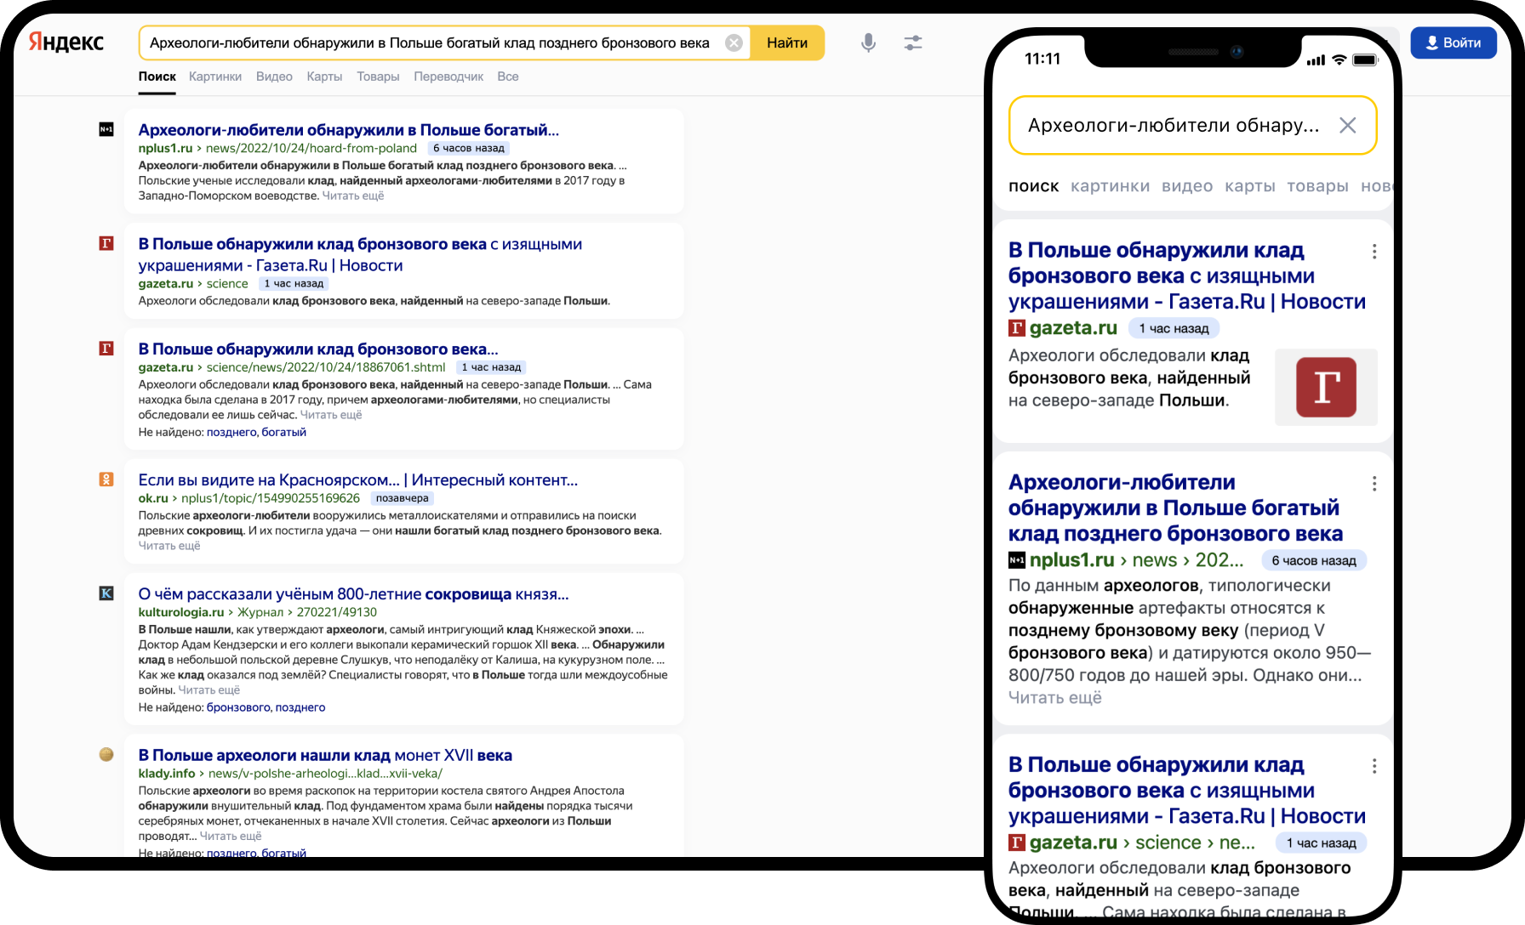This screenshot has width=1525, height=925.
Task: Click the Яндекс logo
Action: (x=66, y=42)
